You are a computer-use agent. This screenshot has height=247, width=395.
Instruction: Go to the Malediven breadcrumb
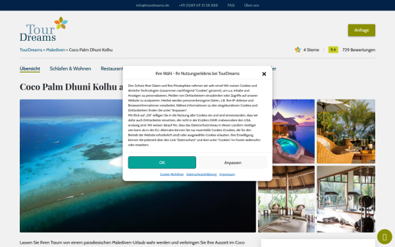coord(55,50)
